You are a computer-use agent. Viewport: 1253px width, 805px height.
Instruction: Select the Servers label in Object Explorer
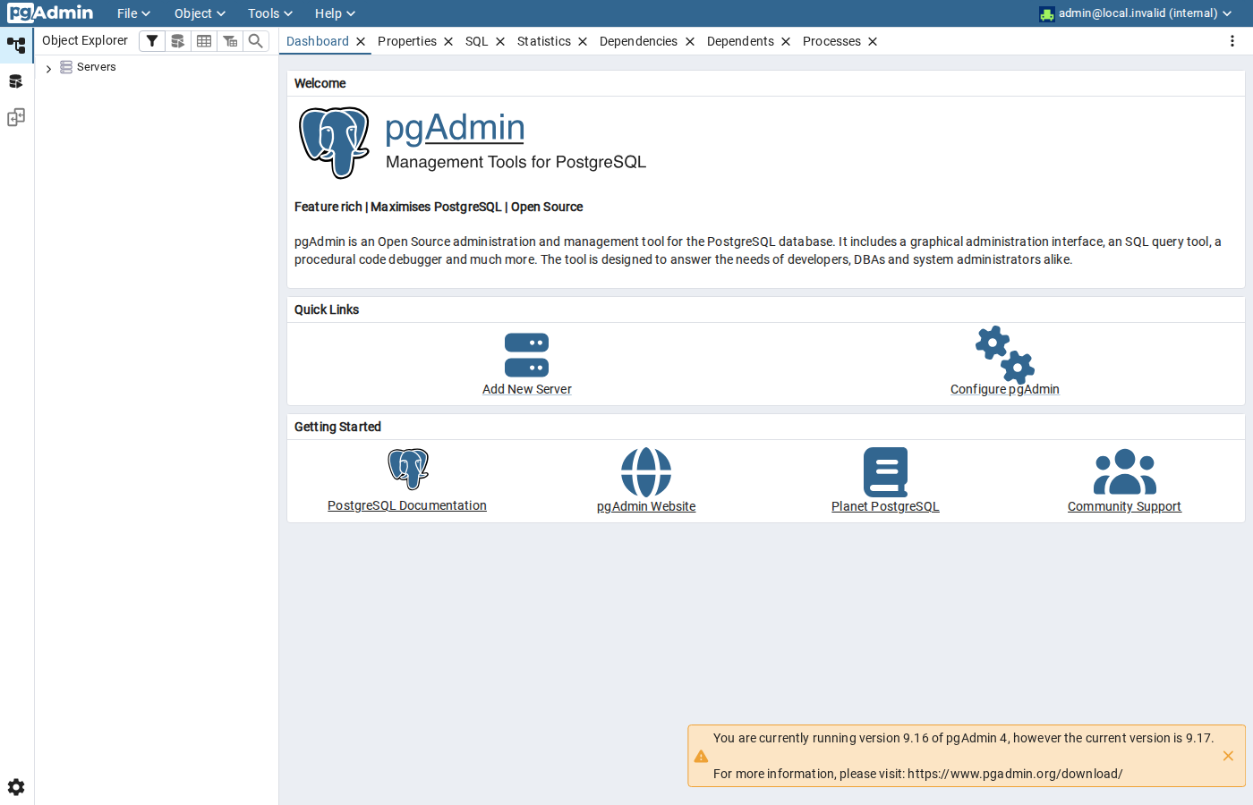click(97, 67)
